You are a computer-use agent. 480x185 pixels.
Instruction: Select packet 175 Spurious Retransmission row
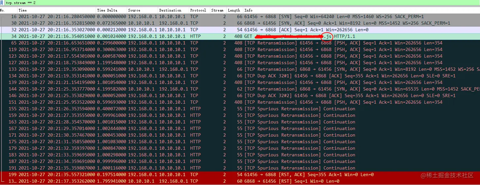point(240,142)
